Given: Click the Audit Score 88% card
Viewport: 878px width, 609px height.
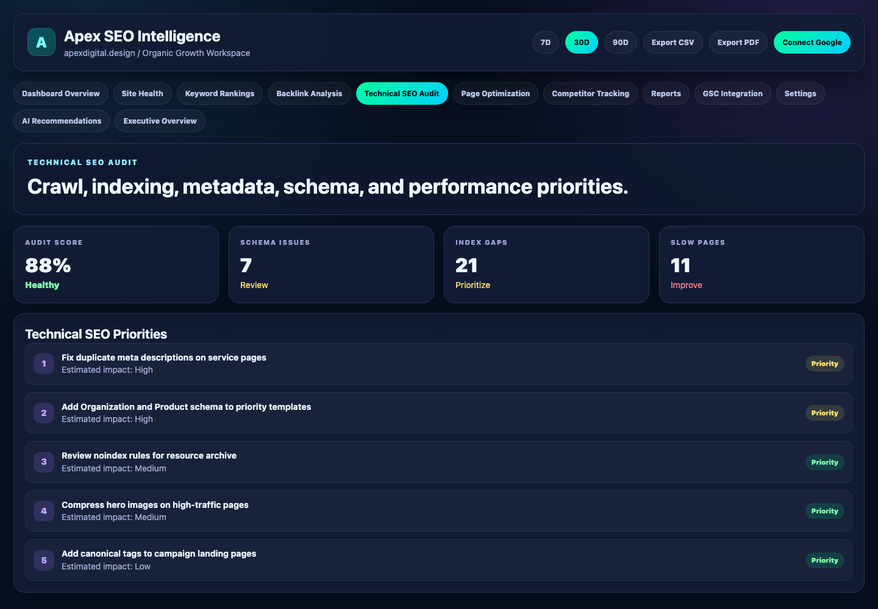Looking at the screenshot, I should coord(116,265).
